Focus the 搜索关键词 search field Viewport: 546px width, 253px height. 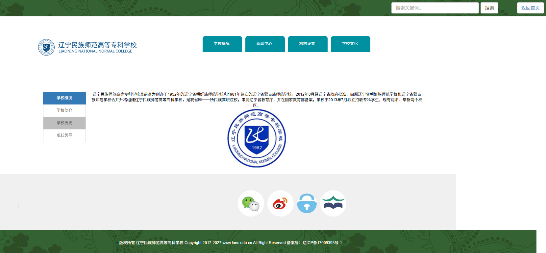[x=435, y=8]
